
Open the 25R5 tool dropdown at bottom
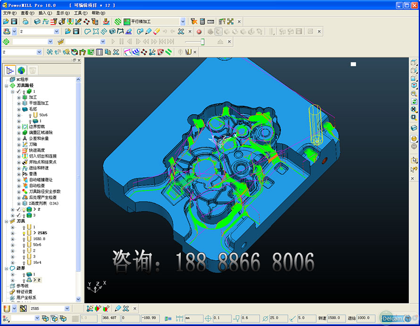tap(67, 308)
